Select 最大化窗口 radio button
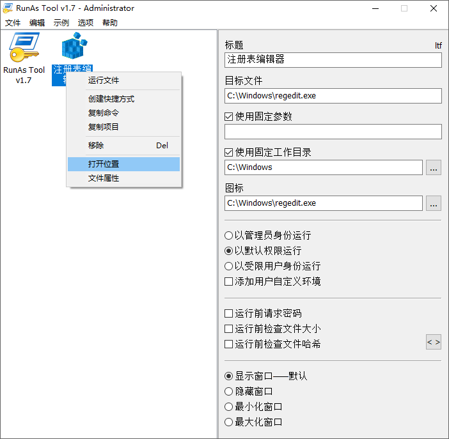 [x=228, y=422]
